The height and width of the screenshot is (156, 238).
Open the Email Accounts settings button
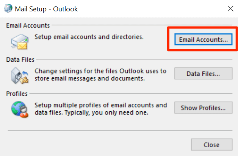pos(203,39)
